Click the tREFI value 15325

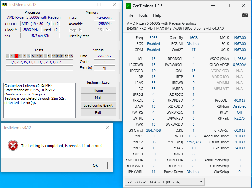(x=193, y=136)
